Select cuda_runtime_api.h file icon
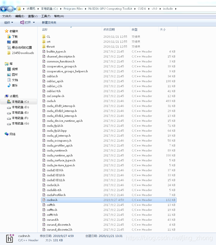The width and height of the screenshot is (216, 245). [44, 155]
